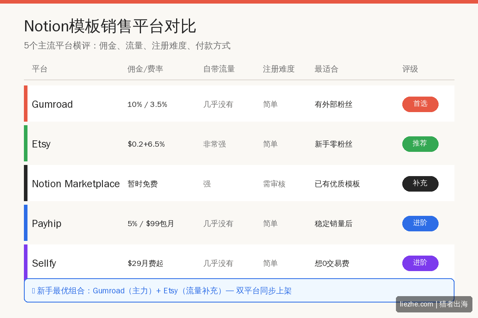Select the Sellfy platform name

pos(44,263)
